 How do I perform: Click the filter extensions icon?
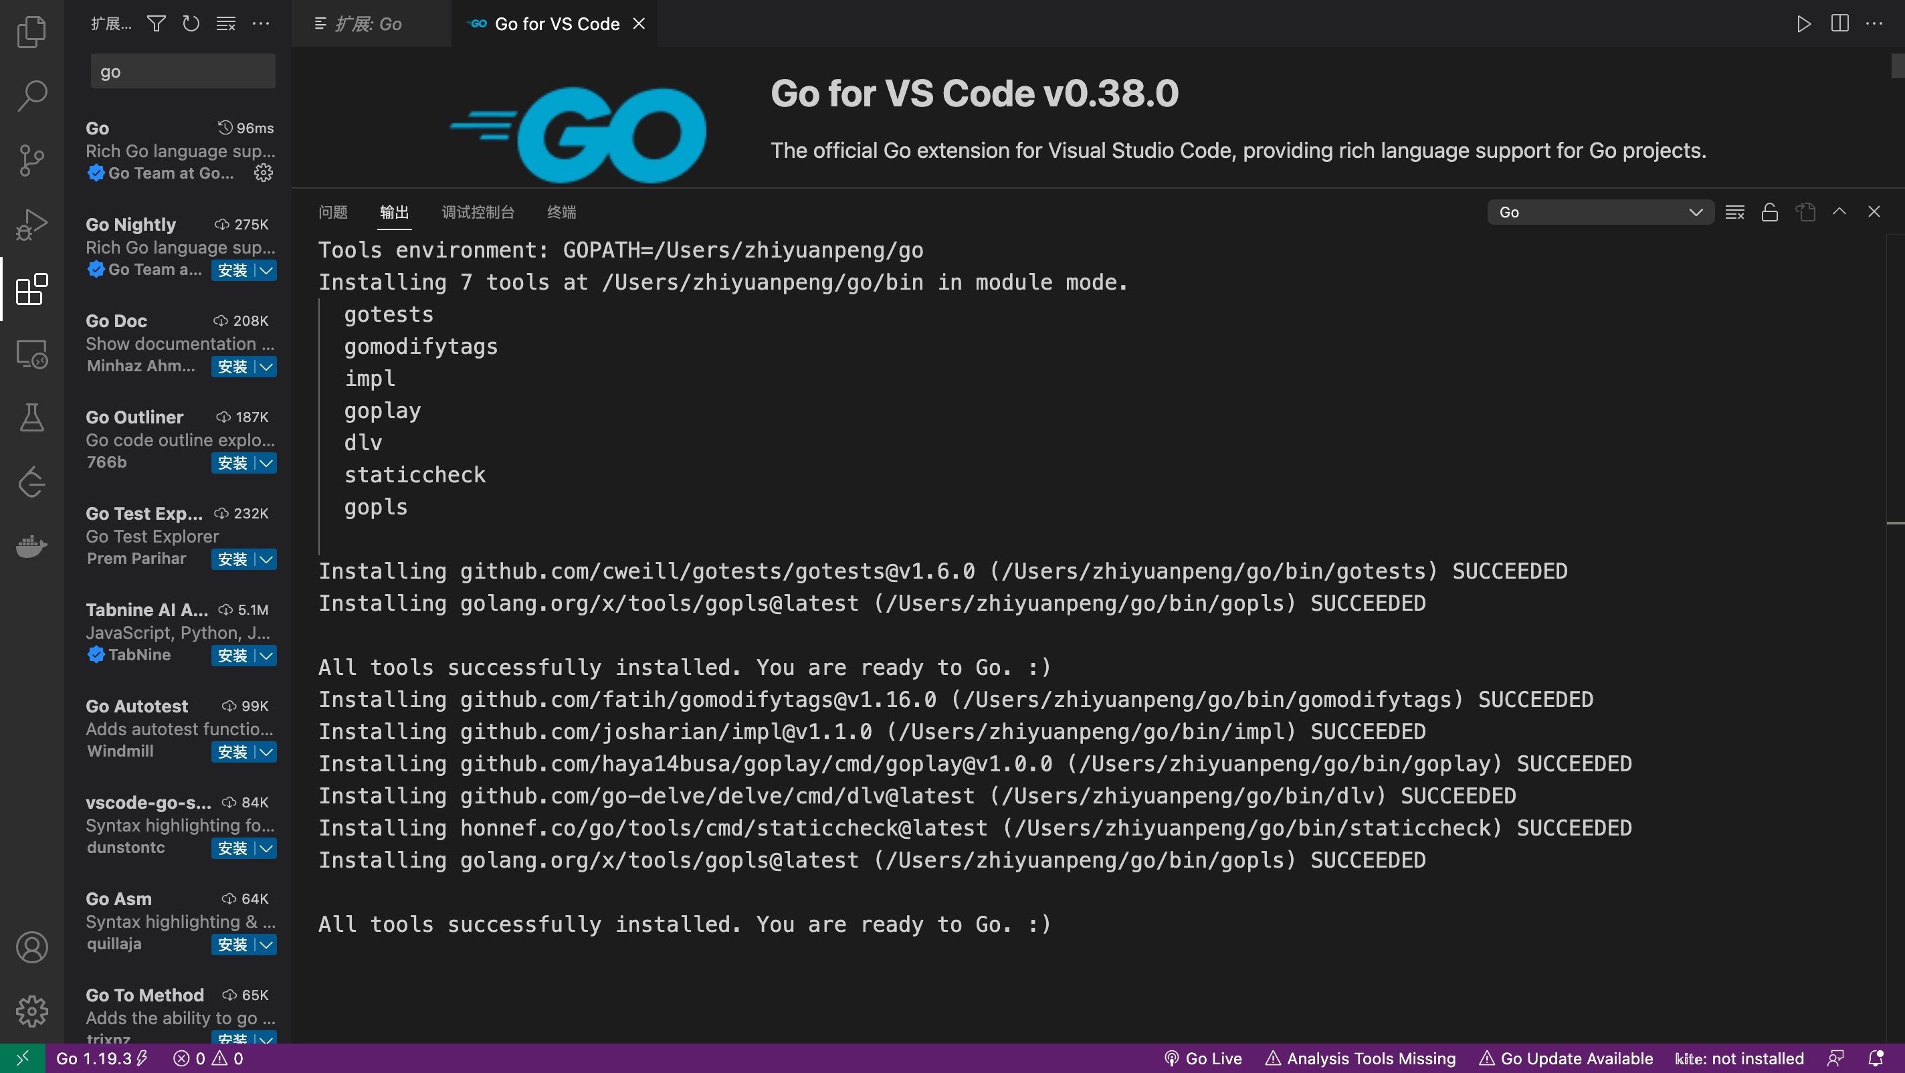(156, 23)
